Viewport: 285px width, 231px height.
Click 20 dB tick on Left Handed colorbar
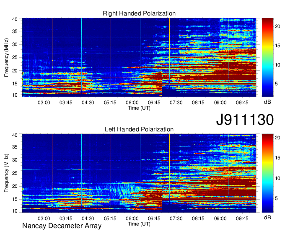[277, 138]
